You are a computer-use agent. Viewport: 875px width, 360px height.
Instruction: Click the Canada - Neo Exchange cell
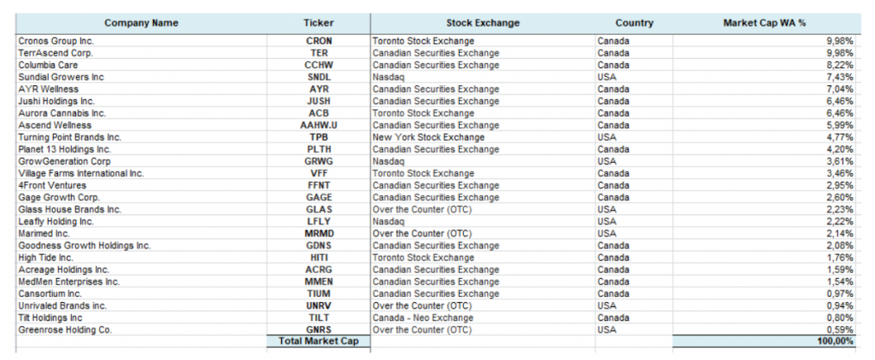pos(483,317)
